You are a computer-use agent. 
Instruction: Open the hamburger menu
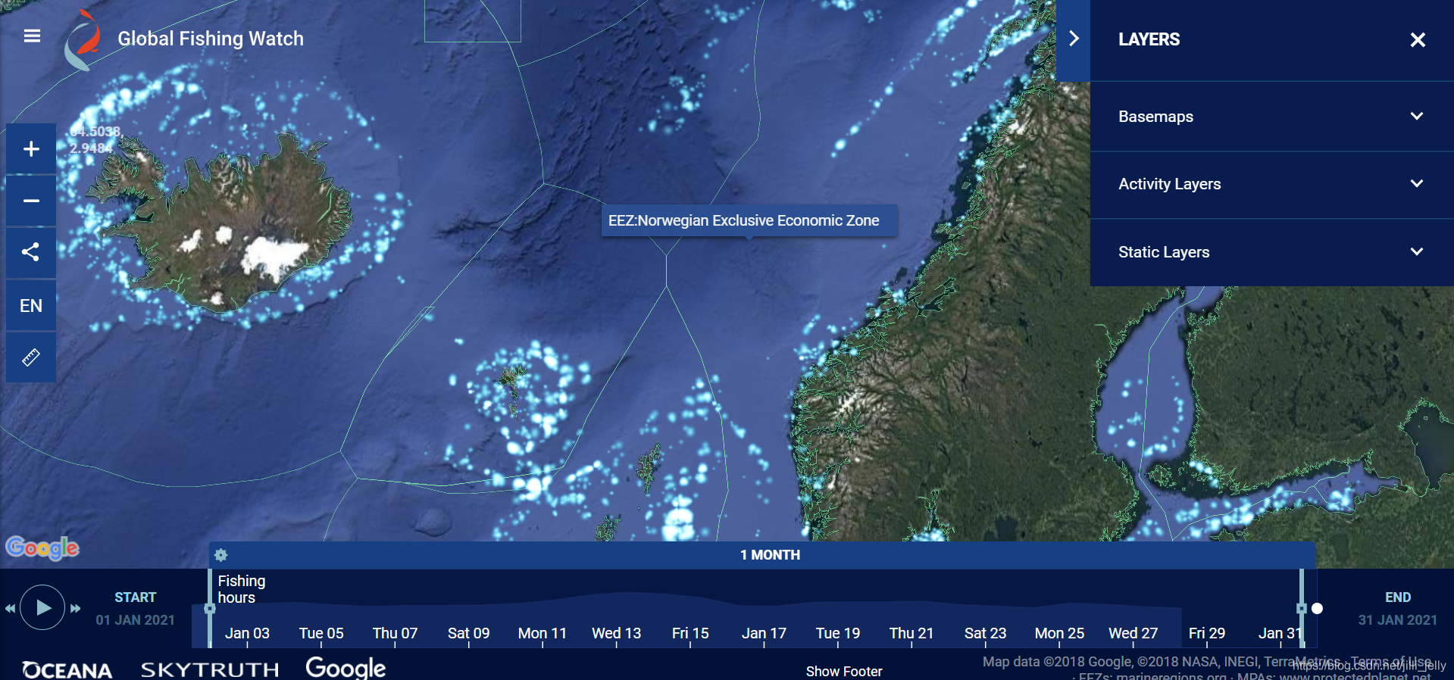tap(32, 36)
